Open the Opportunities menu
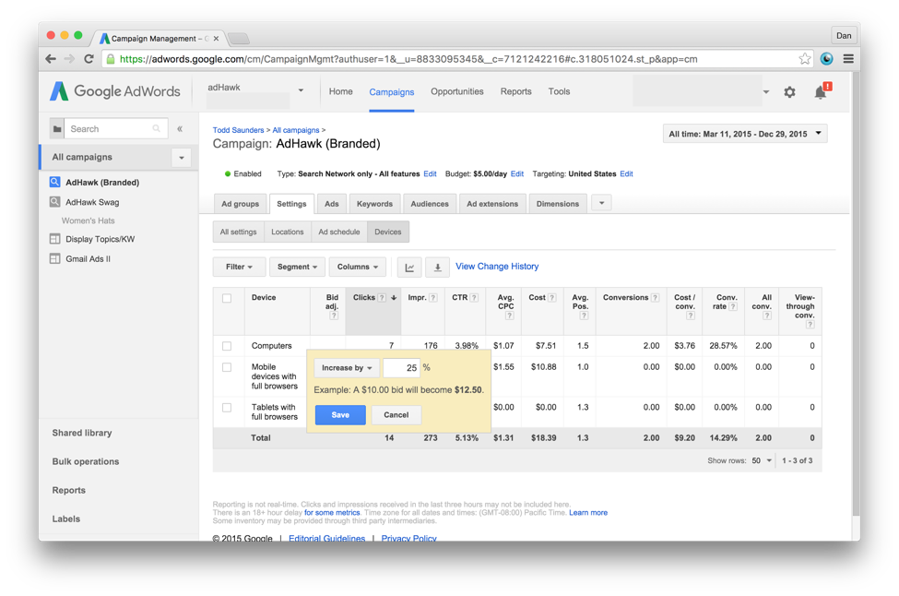 click(457, 91)
